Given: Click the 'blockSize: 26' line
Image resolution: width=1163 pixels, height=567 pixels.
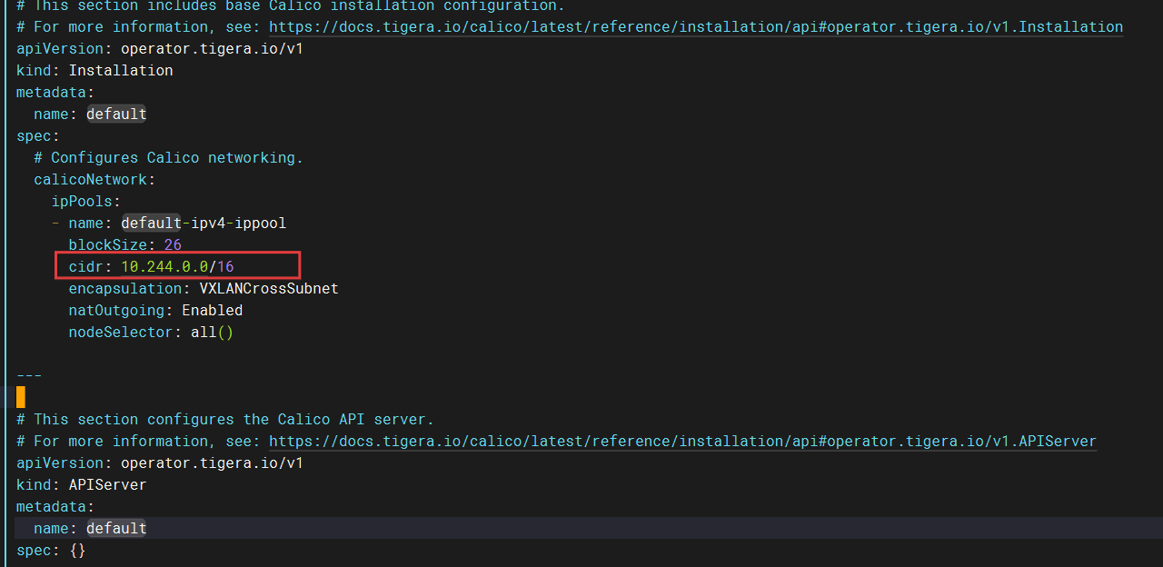Looking at the screenshot, I should (x=125, y=244).
